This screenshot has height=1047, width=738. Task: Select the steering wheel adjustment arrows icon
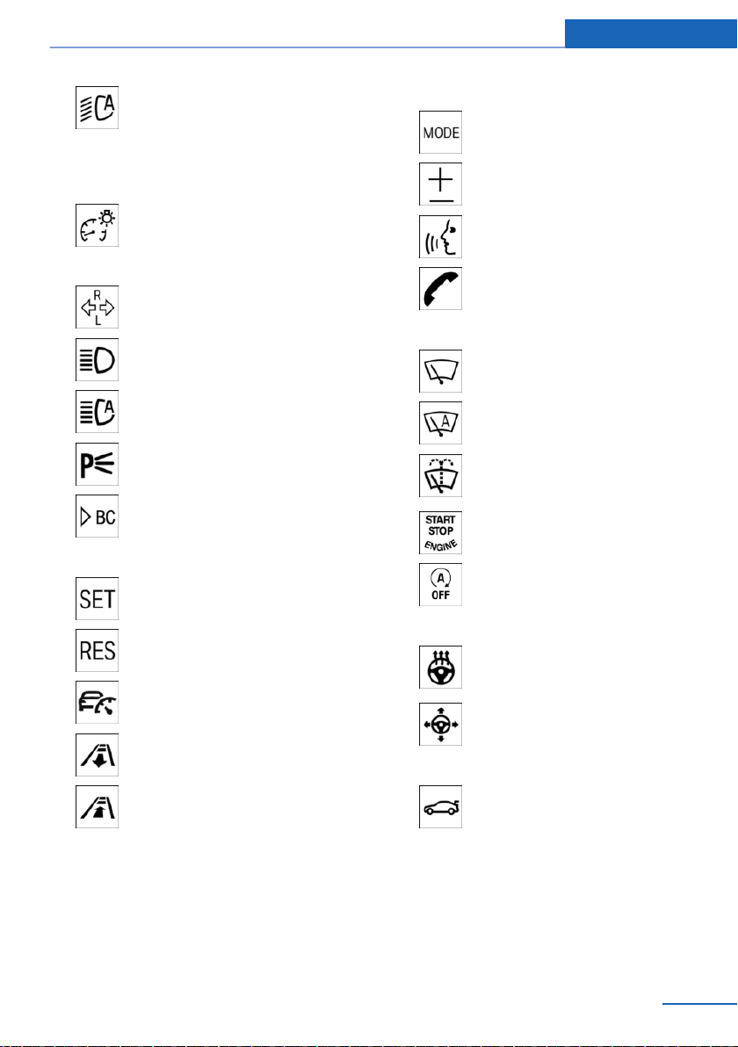pos(440,724)
